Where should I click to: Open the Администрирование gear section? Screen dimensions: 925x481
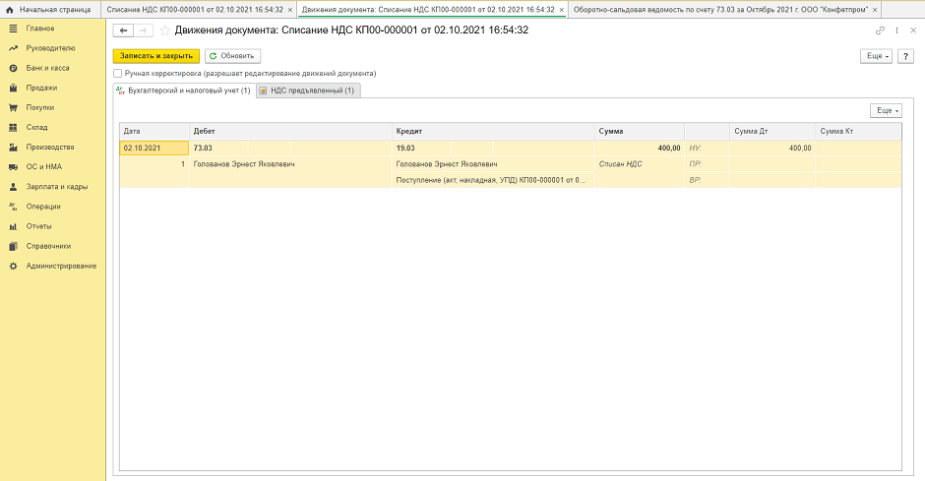pos(61,266)
